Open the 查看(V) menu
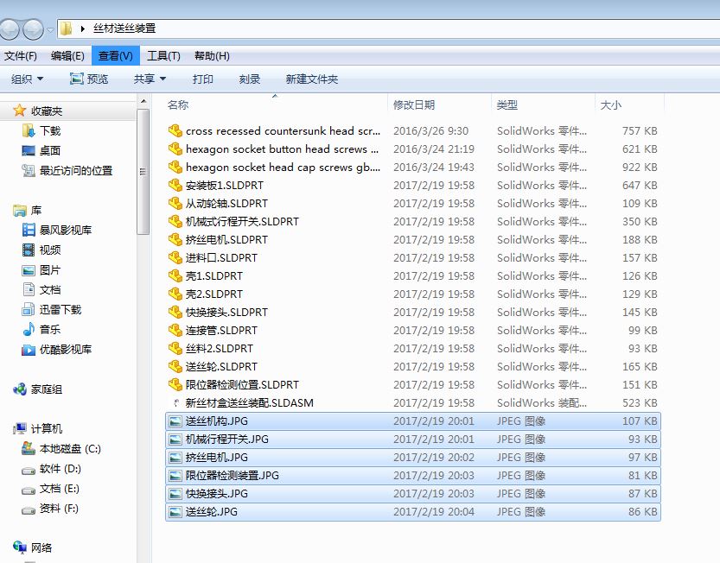Image resolution: width=720 pixels, height=563 pixels. 115,56
